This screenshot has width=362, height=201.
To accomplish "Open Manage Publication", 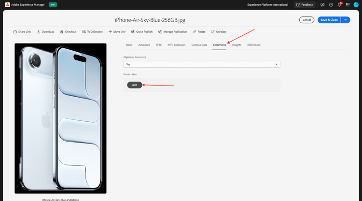I will (x=172, y=32).
